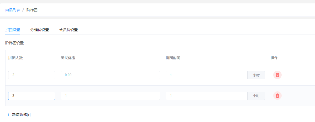The width and height of the screenshot is (315, 122).
Task: Open the 分销价设置 tab
Action: coord(40,30)
